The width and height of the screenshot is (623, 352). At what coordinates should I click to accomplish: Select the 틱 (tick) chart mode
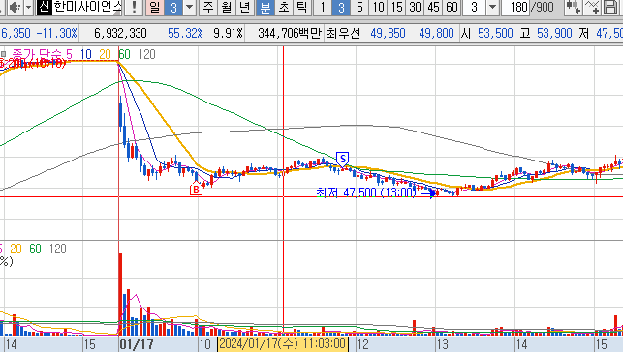click(302, 7)
